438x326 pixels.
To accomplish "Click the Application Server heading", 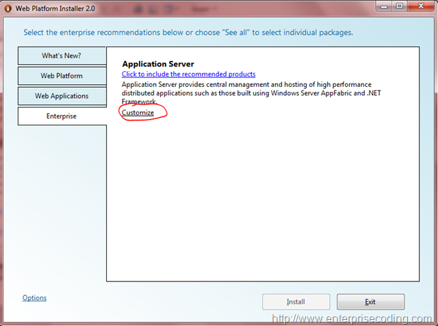I will [x=158, y=64].
